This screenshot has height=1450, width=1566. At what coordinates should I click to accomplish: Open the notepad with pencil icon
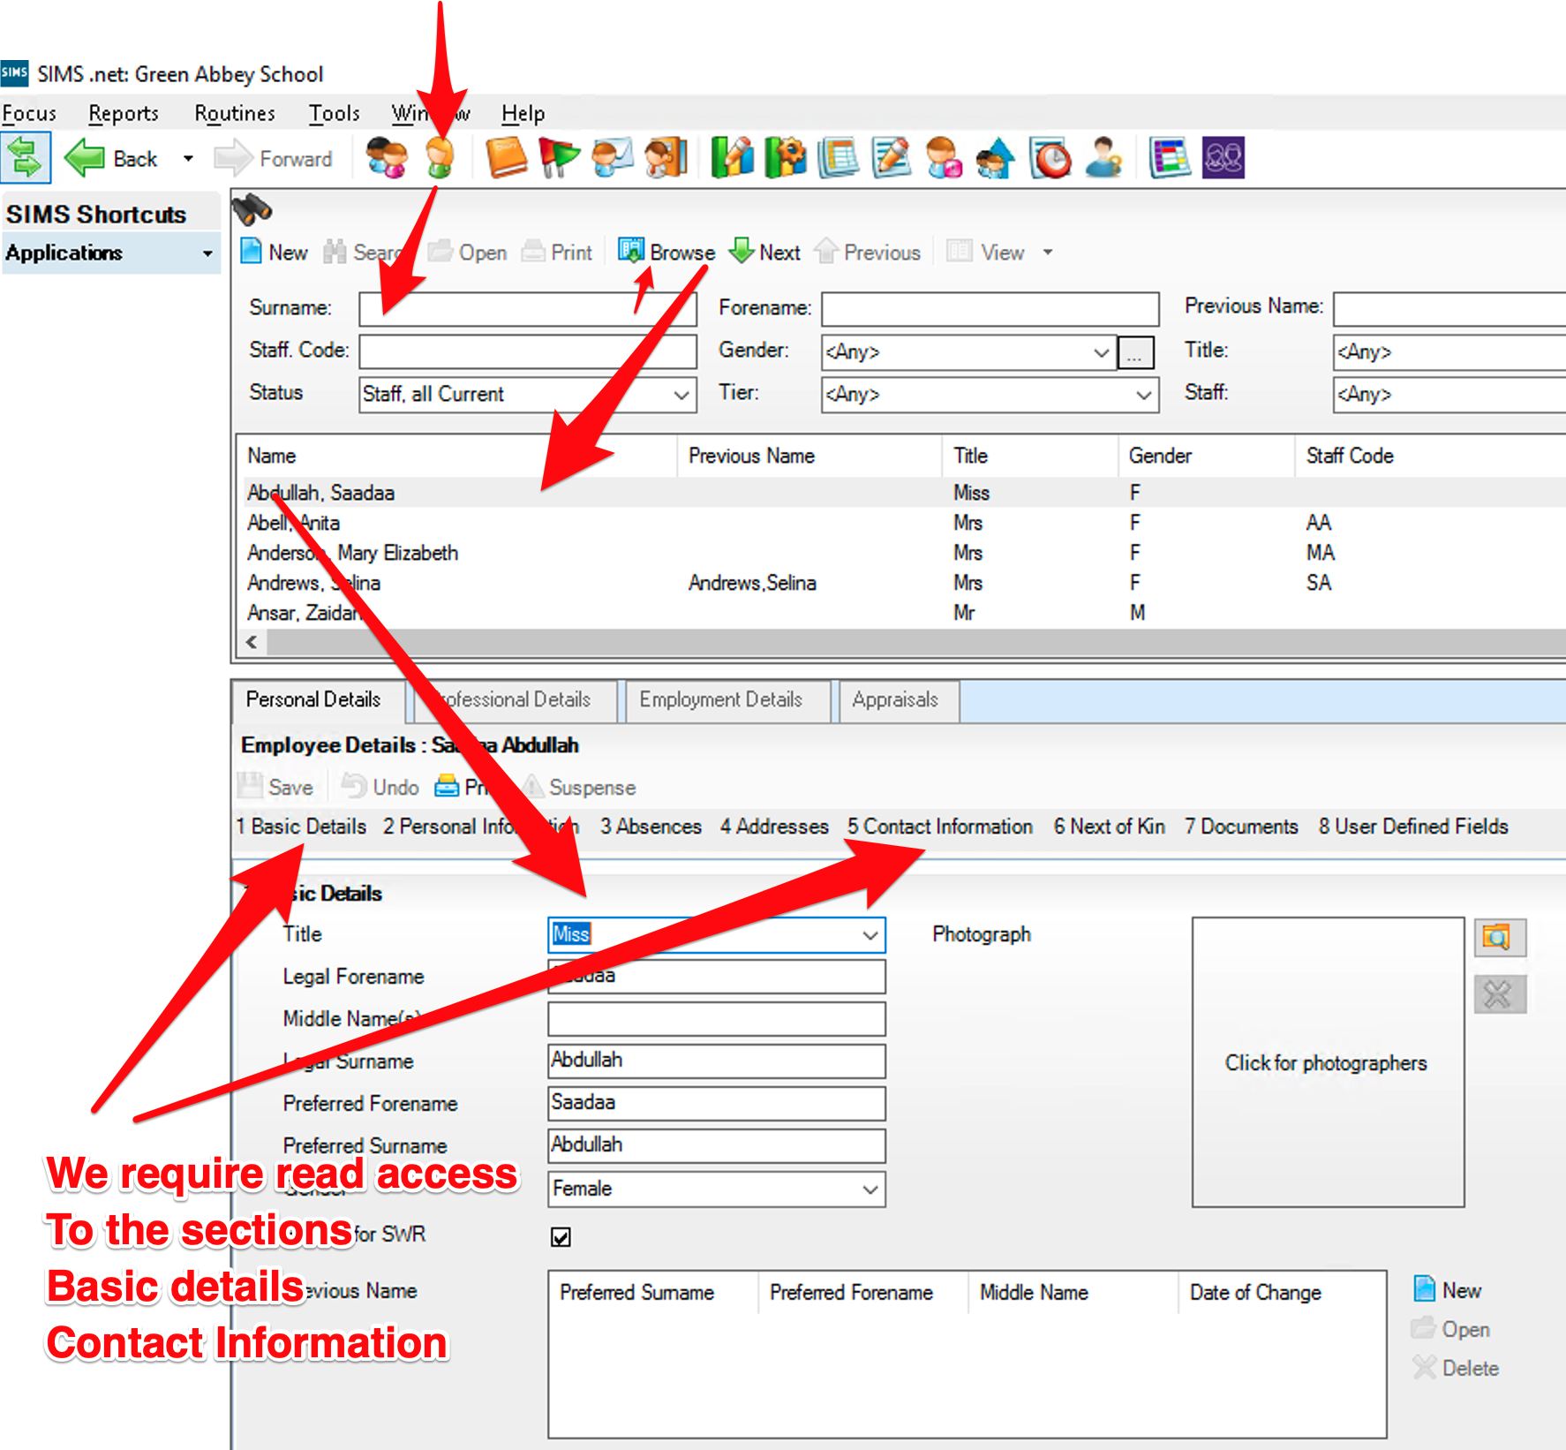point(891,158)
